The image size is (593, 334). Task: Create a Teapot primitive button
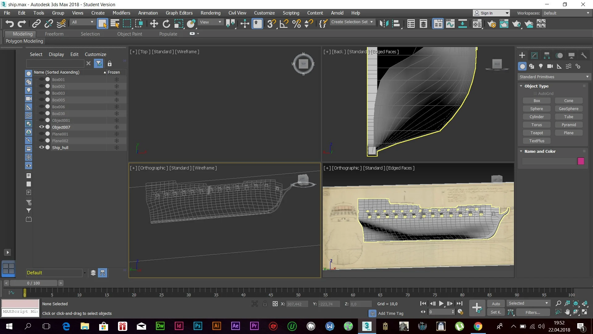pos(536,133)
